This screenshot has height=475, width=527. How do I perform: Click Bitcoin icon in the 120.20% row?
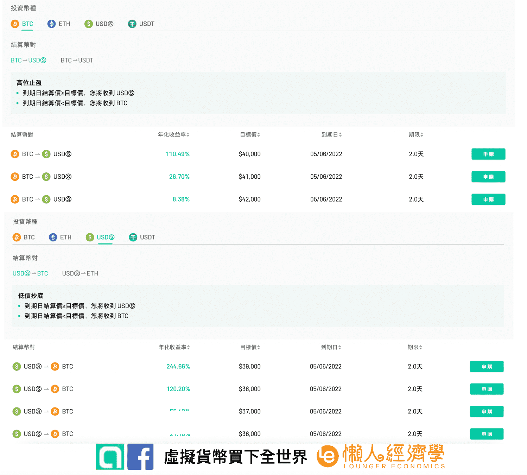click(55, 389)
